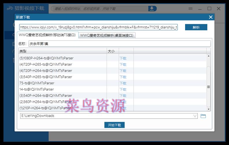Click the 猎影视频下载 logo
Screen dimensions: 229x145
(x=25, y=8)
